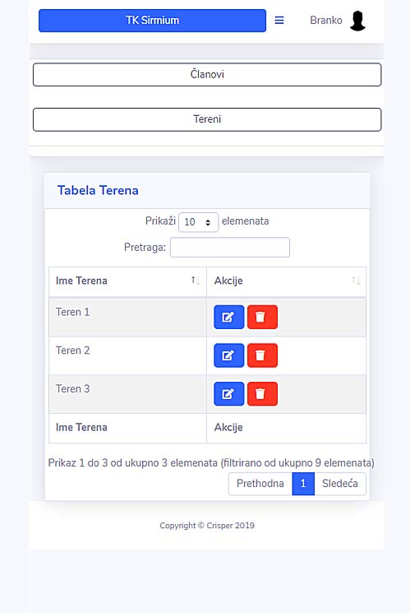410x613 pixels.
Task: Open the hamburger menu icon
Action: [279, 21]
